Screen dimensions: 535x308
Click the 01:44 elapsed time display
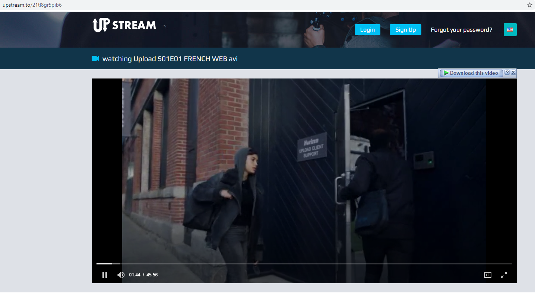coord(134,275)
